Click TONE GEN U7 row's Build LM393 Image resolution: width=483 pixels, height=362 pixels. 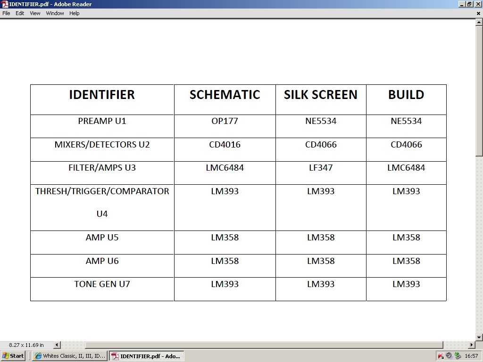tap(406, 284)
